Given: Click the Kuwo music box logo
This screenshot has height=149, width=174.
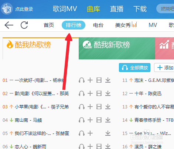Looking at the screenshot, I should [x=7, y=8].
